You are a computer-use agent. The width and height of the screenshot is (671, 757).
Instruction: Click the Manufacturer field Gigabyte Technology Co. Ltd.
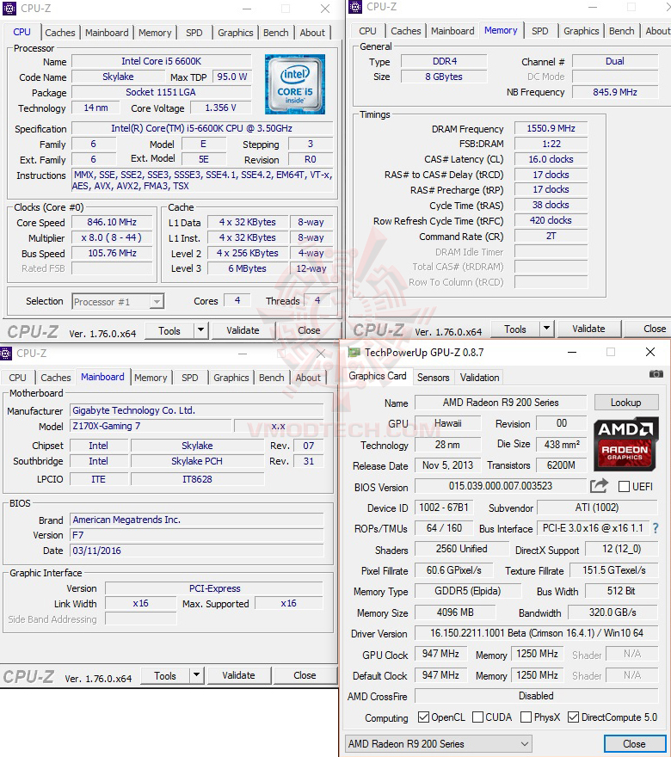[196, 410]
